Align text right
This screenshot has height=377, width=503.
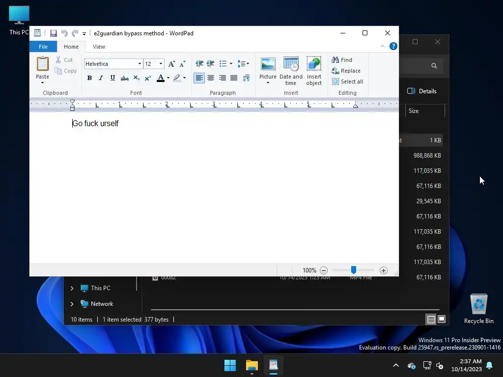click(x=223, y=78)
